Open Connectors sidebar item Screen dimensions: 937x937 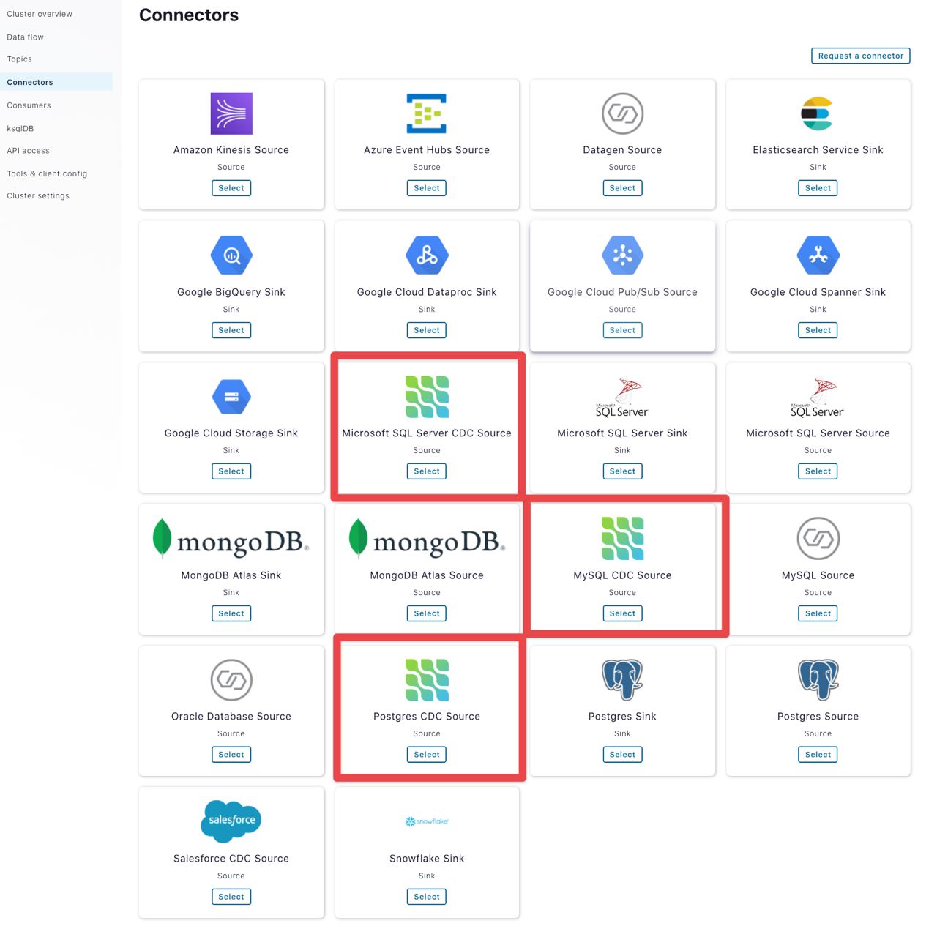click(56, 82)
